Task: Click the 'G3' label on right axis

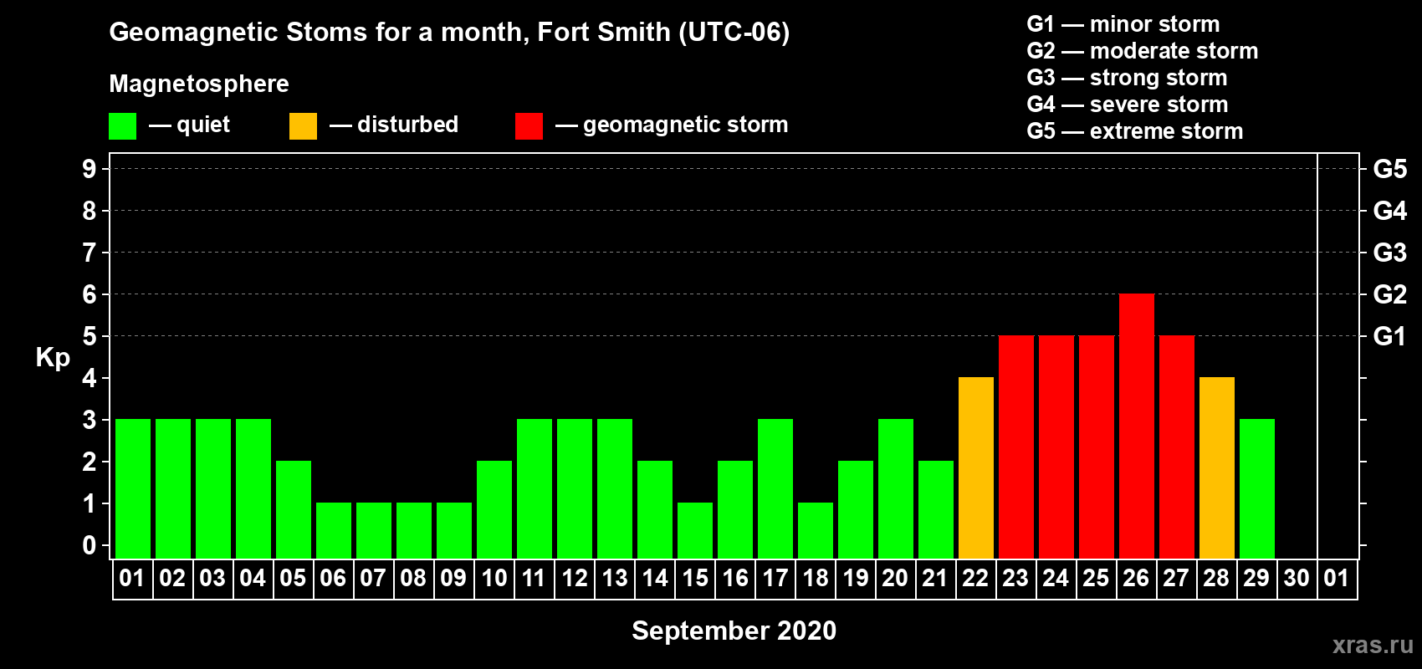Action: pyautogui.click(x=1390, y=253)
